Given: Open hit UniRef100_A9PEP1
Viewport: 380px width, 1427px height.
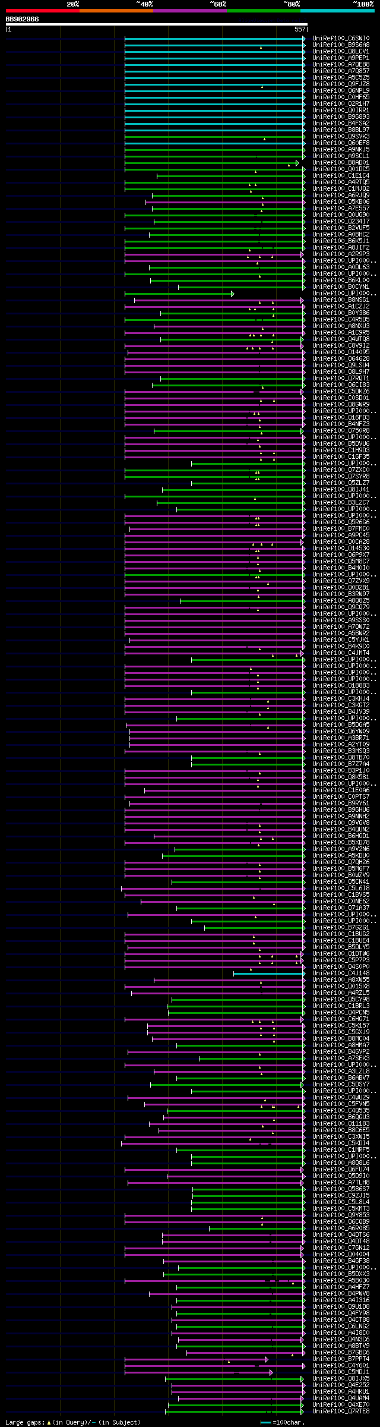Looking at the screenshot, I should coord(341,58).
